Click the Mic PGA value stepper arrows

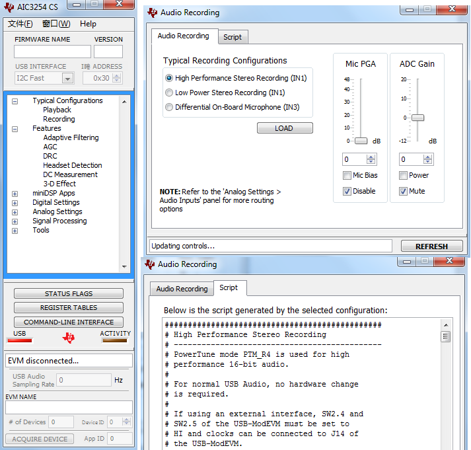coord(371,159)
